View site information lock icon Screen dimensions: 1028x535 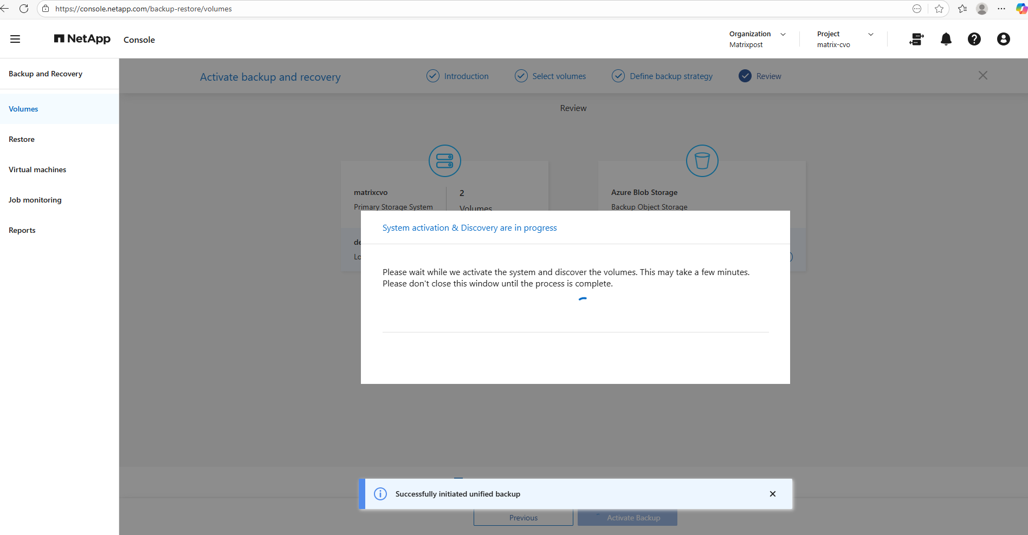[x=46, y=9]
